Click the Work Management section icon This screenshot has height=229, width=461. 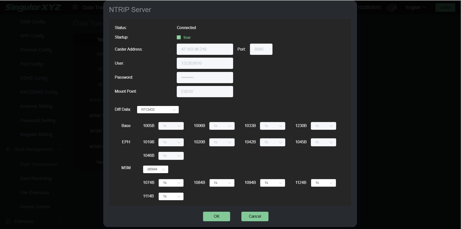pyautogui.click(x=8, y=149)
